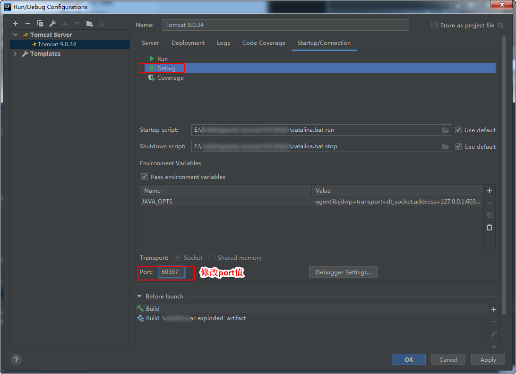This screenshot has height=374, width=516.
Task: Close the Run/Debug Configurations dialog
Action: 502,5
